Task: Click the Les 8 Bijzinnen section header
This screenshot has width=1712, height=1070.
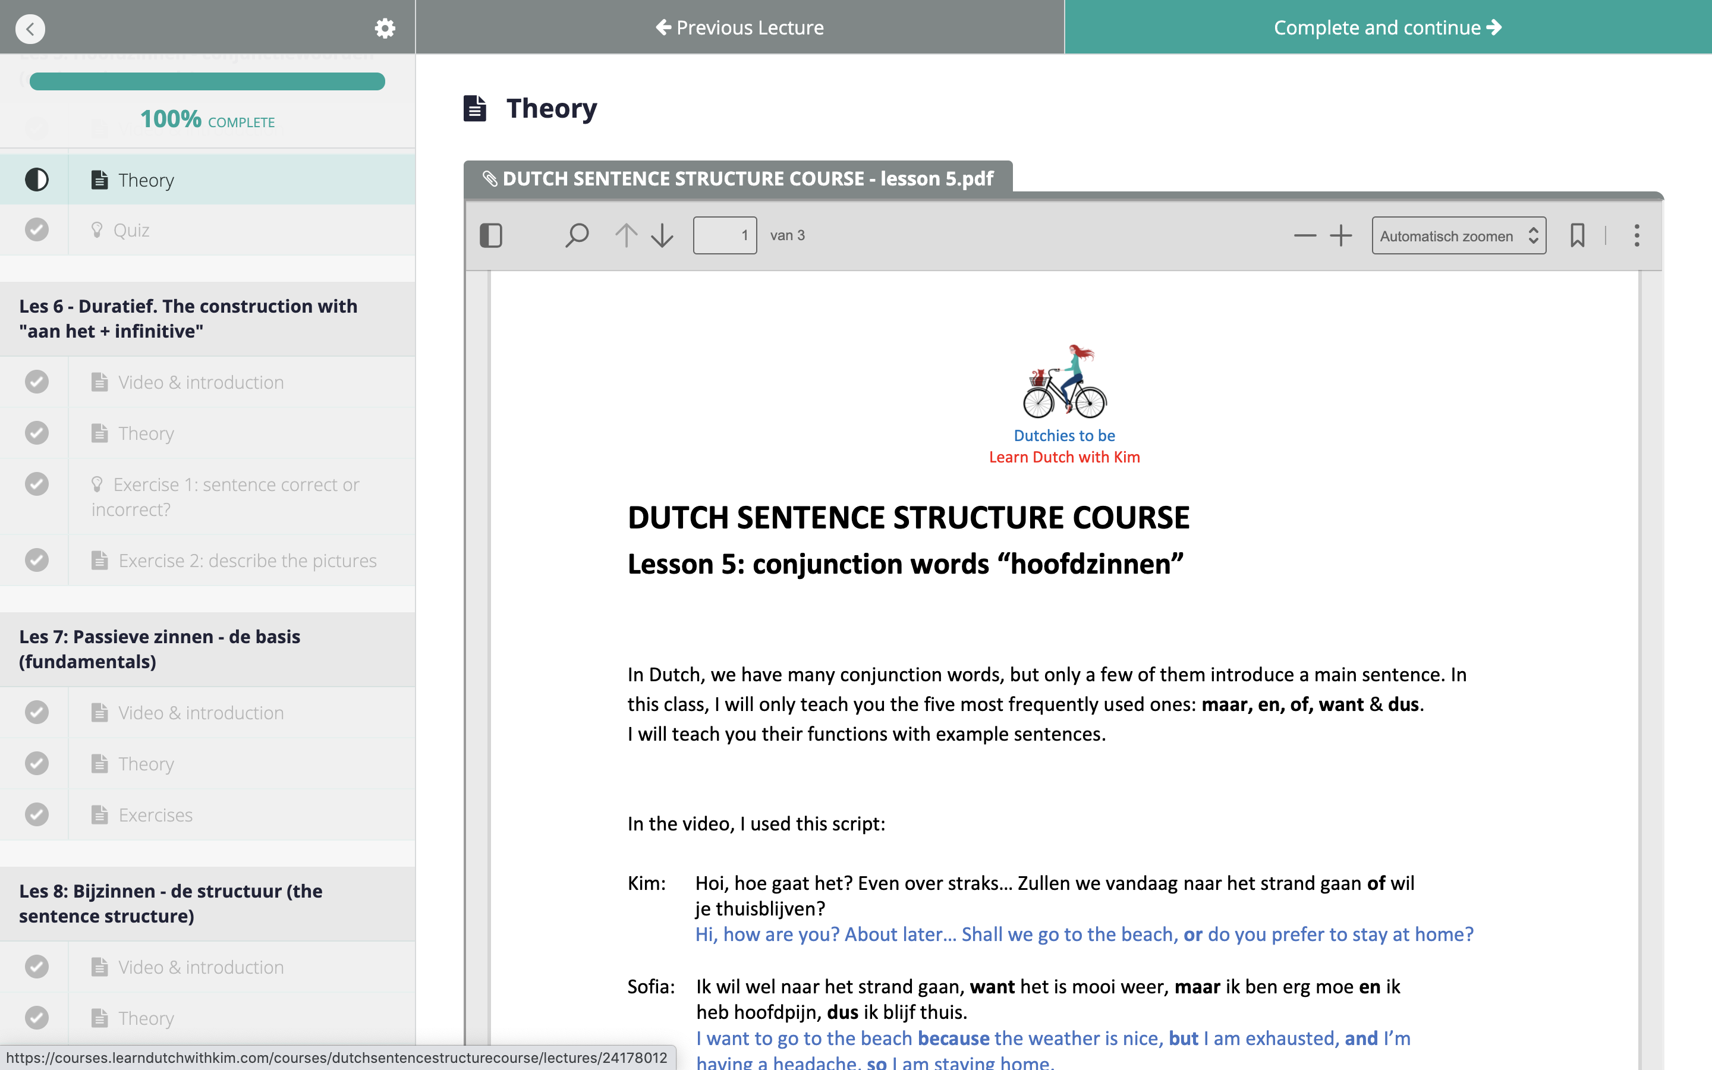Action: coord(207,904)
